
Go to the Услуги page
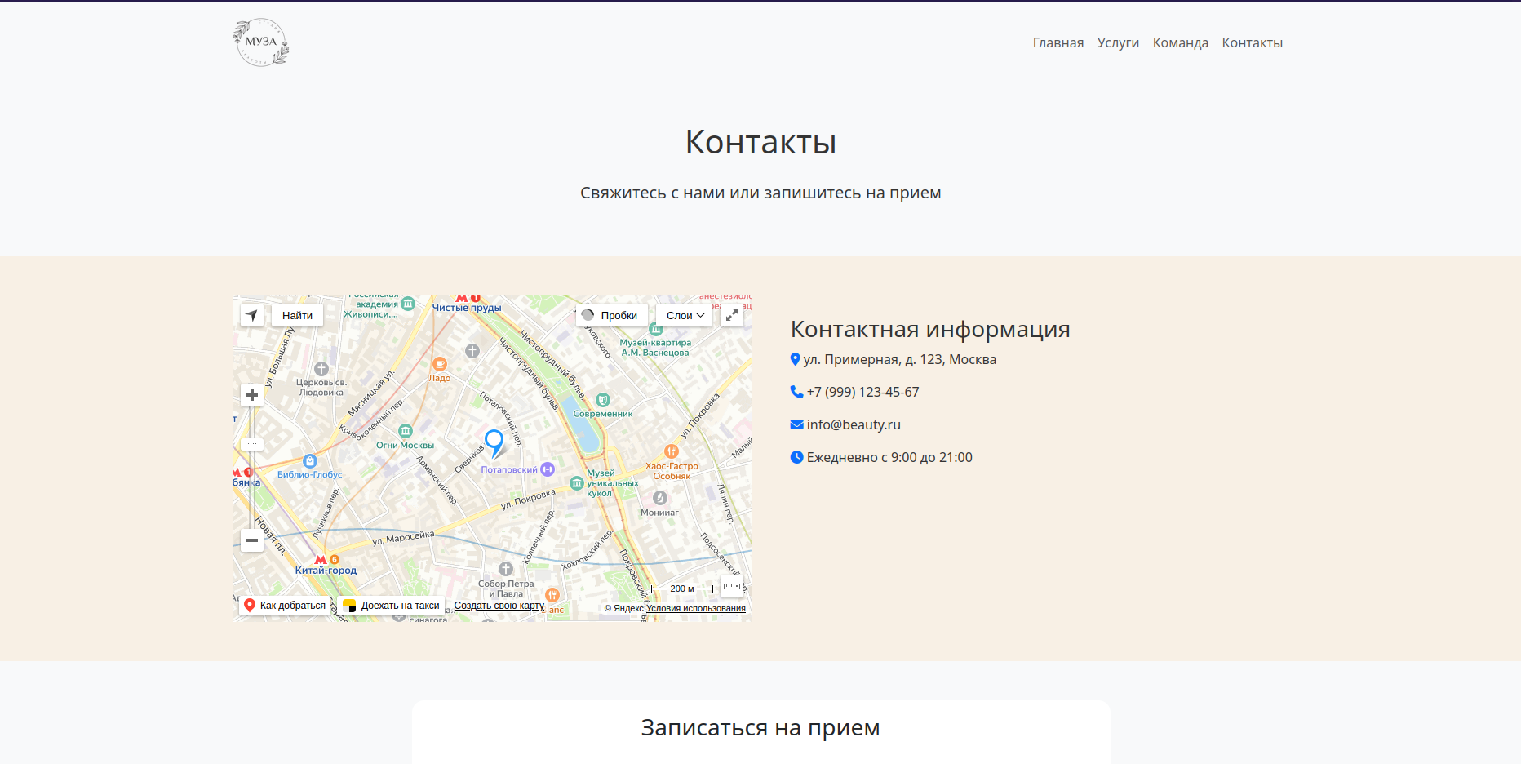pyautogui.click(x=1118, y=42)
